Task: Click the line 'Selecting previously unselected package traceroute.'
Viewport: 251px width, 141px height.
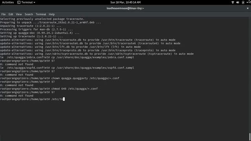Action: (x=42, y=19)
